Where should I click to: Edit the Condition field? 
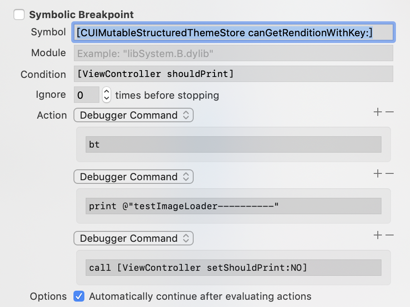[x=234, y=74]
